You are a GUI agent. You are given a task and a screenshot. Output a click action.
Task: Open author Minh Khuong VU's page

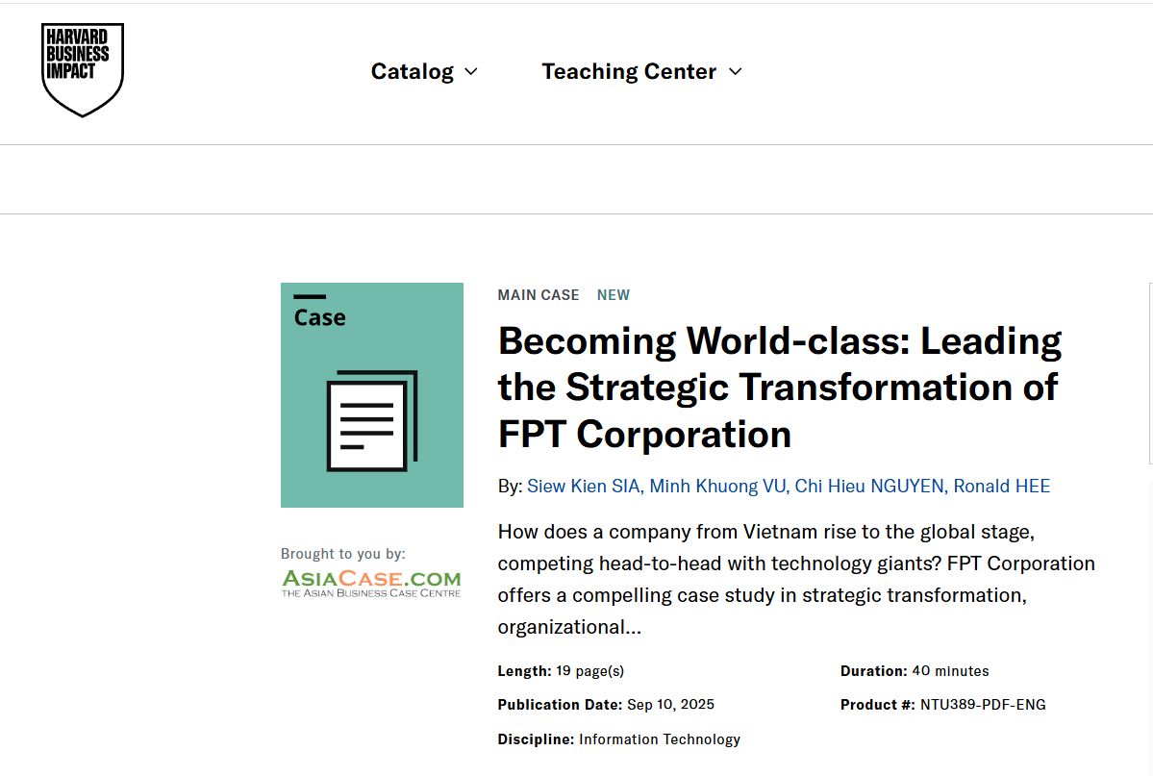click(717, 487)
